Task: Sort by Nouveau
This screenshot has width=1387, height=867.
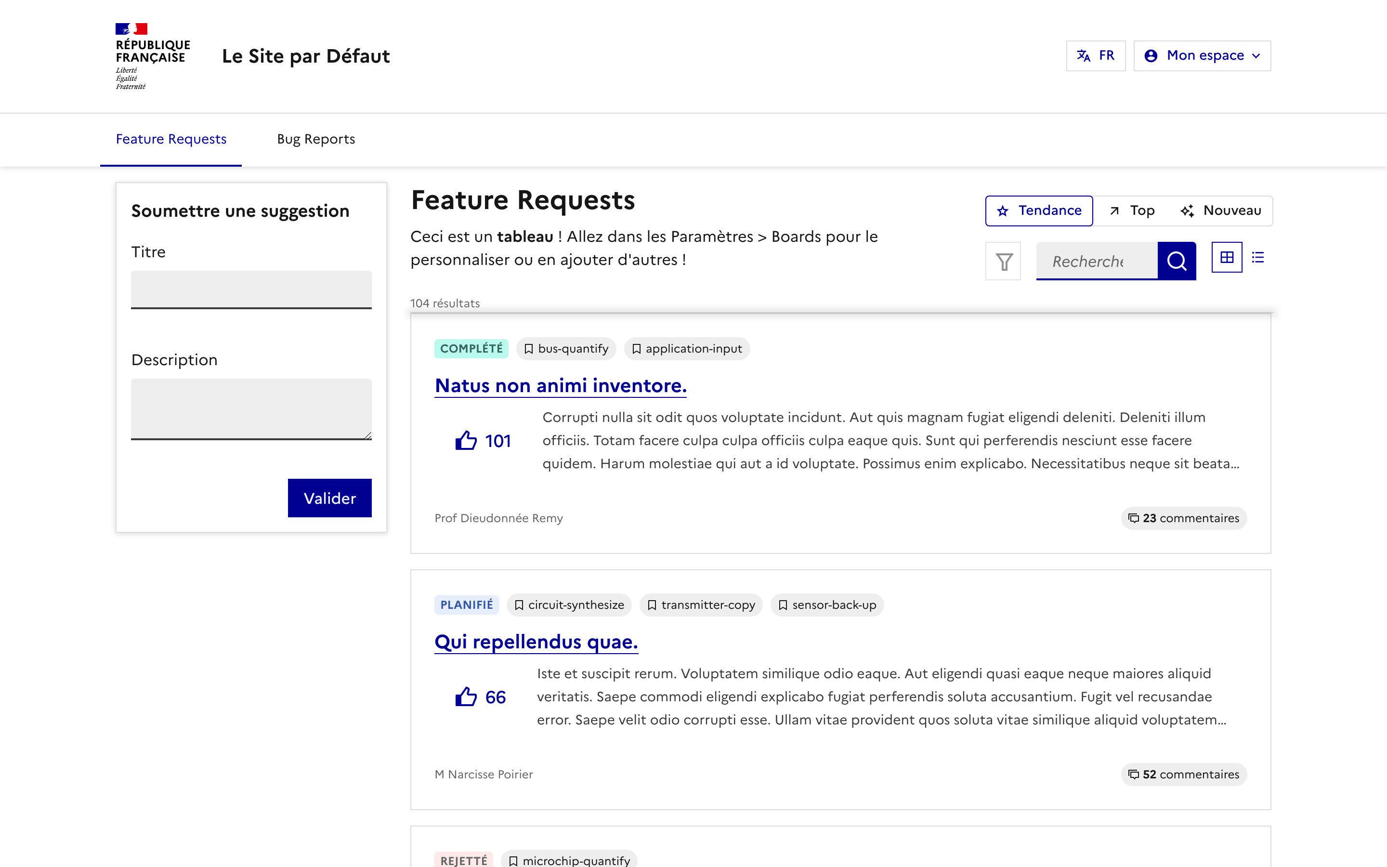Action: [x=1221, y=210]
